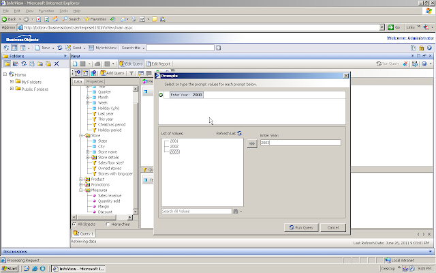Click the purge data icon near Run Query
Screen dimensions: 436x273
405,63
